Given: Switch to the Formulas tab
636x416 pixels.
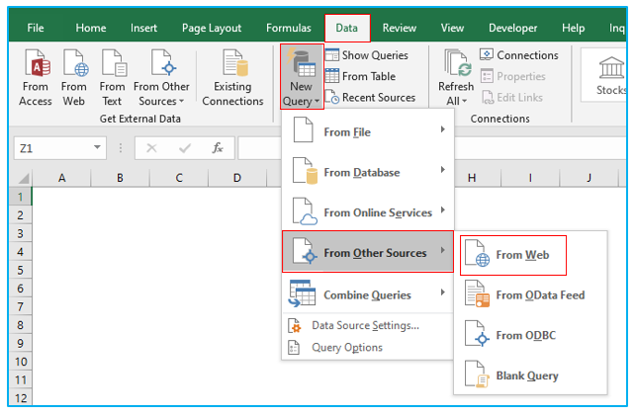Looking at the screenshot, I should [289, 28].
